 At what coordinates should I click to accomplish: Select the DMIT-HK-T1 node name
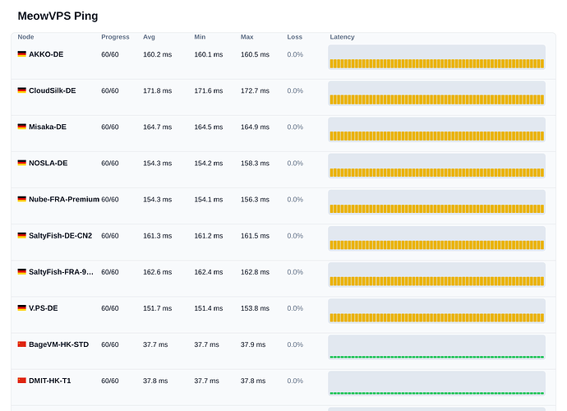50,381
